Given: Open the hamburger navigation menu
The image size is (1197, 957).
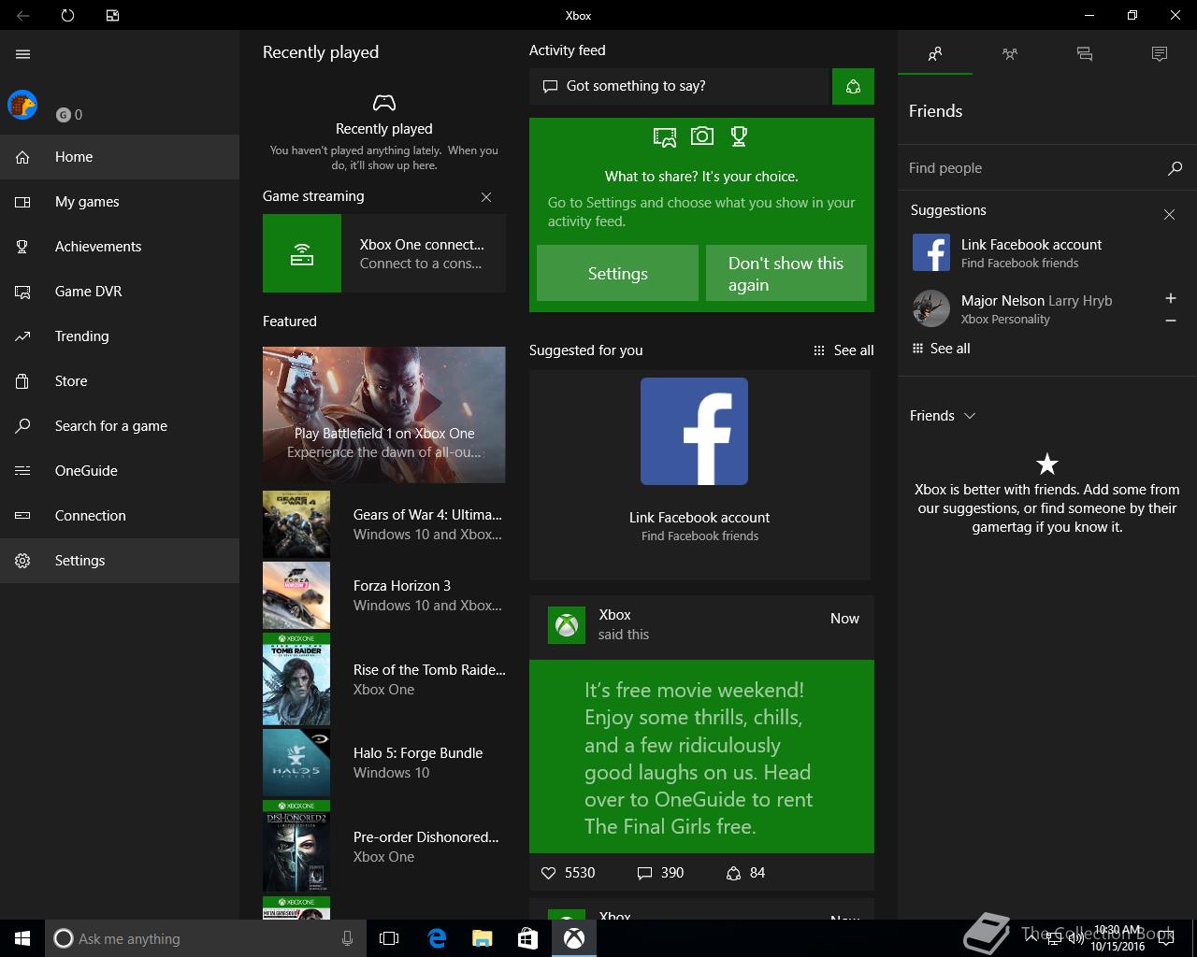Looking at the screenshot, I should pyautogui.click(x=23, y=54).
